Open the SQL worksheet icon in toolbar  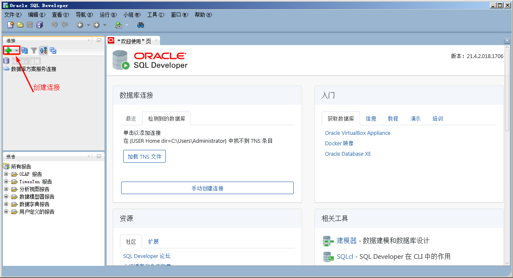(x=119, y=25)
